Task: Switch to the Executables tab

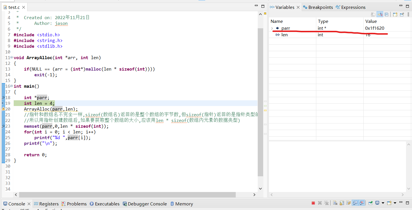Action: 105,204
